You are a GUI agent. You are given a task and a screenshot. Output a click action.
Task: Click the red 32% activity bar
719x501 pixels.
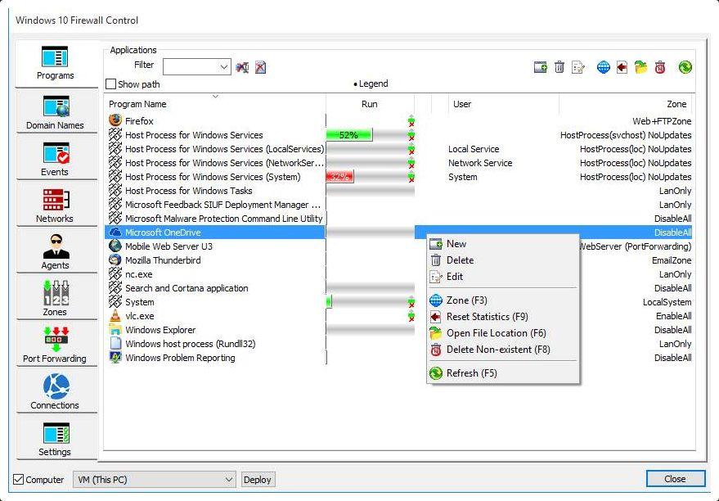pos(339,177)
